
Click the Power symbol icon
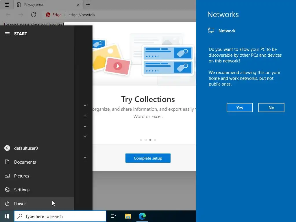tap(7, 204)
